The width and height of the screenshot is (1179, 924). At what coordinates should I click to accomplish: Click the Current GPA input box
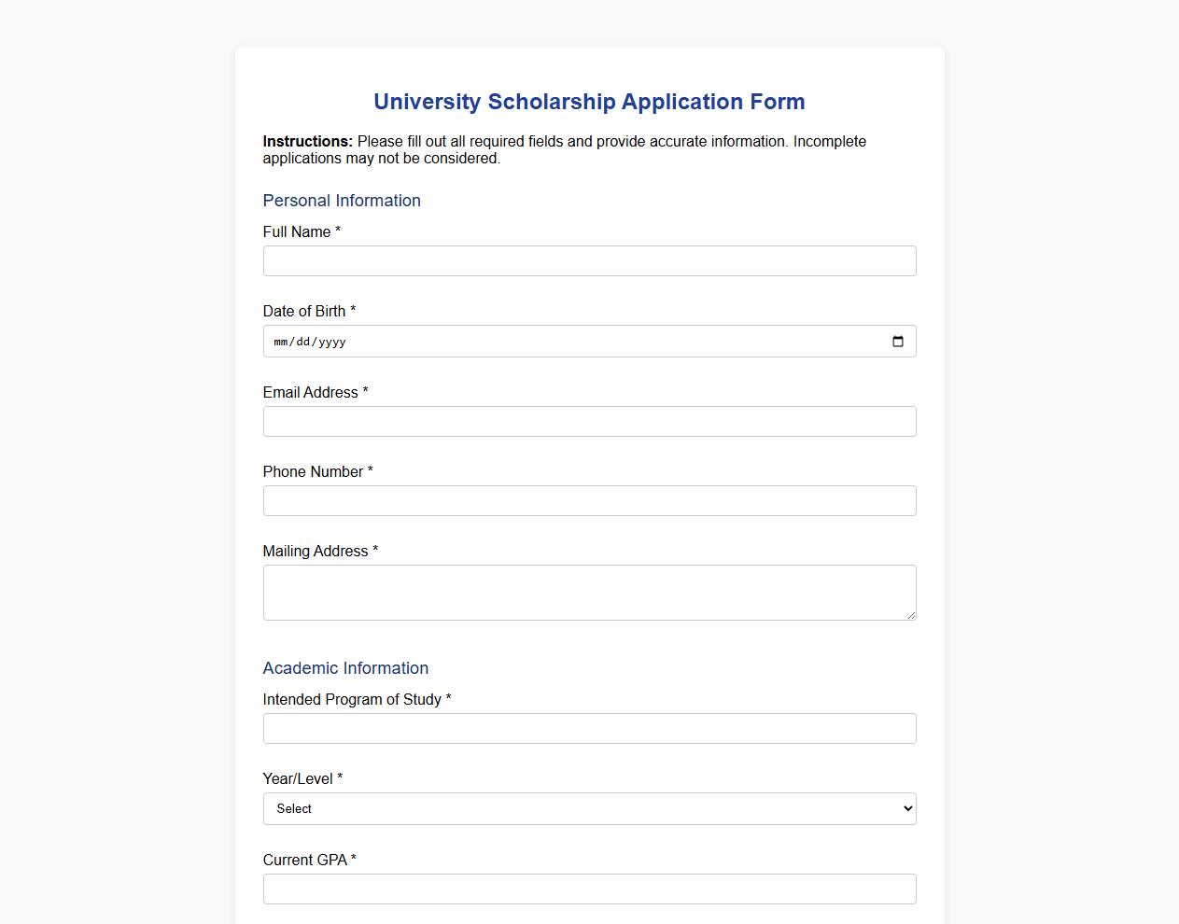click(x=588, y=889)
